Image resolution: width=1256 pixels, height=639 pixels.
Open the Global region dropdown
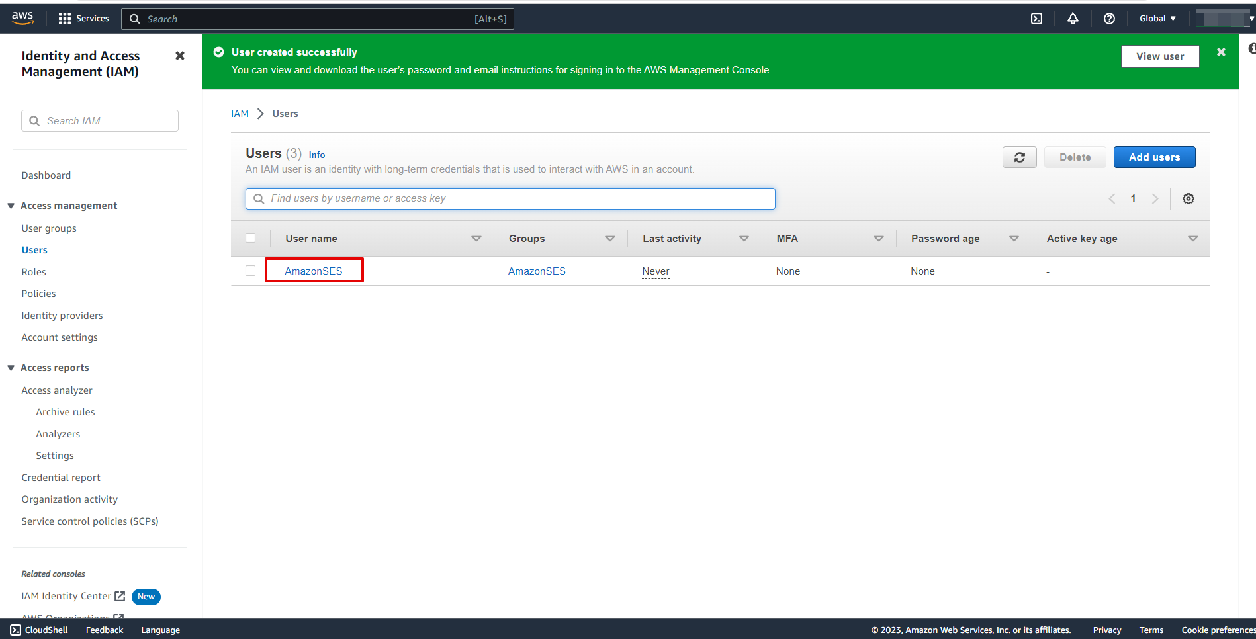pos(1157,19)
